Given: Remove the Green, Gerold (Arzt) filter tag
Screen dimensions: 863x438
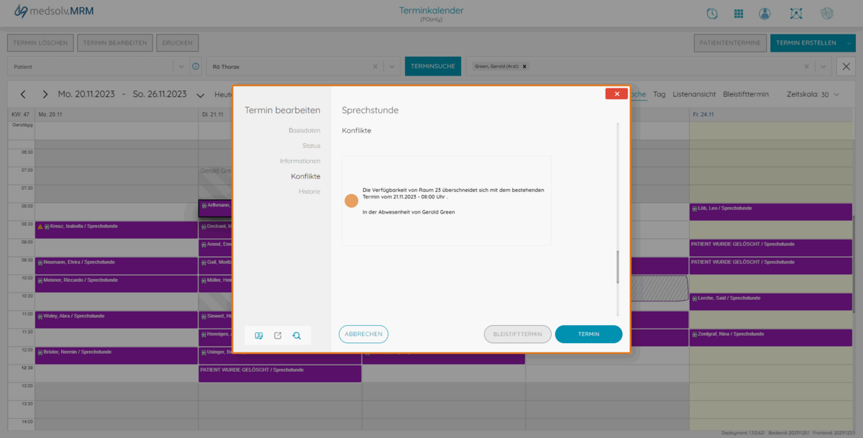Looking at the screenshot, I should point(524,66).
